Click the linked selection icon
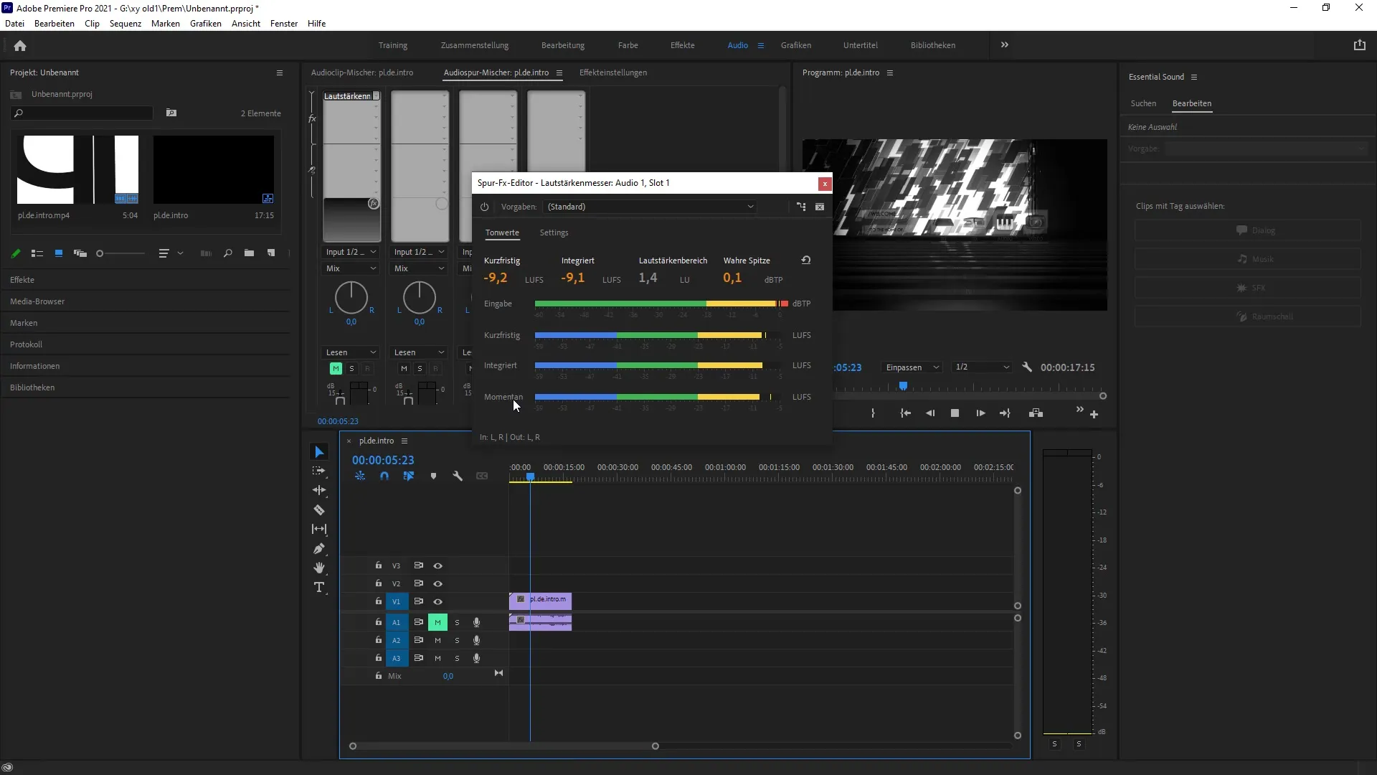This screenshot has width=1377, height=775. (409, 476)
